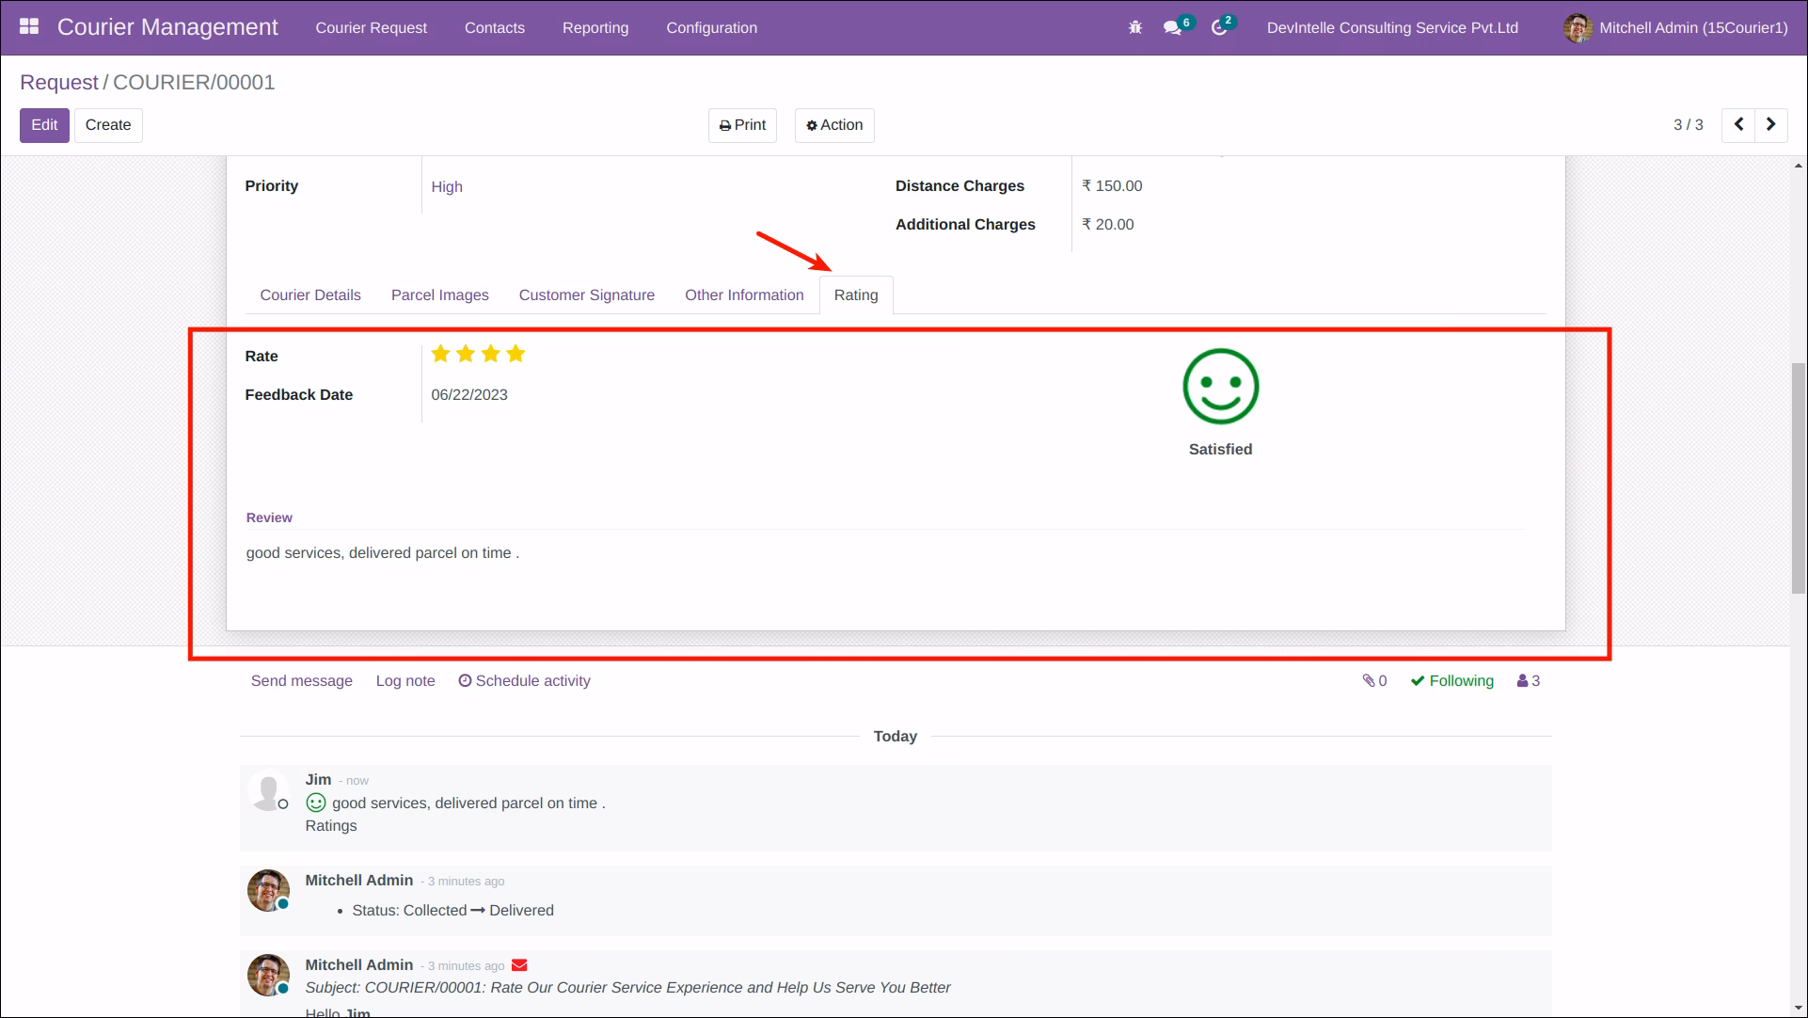Screen dimensions: 1808x1018
Task: Click the second rating star
Action: click(x=466, y=354)
